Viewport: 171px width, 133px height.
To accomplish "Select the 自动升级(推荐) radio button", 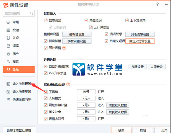I will coord(46,66).
